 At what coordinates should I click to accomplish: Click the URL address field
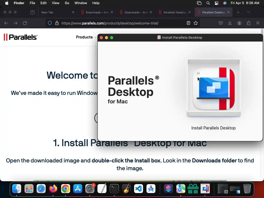pyautogui.click(x=122, y=23)
